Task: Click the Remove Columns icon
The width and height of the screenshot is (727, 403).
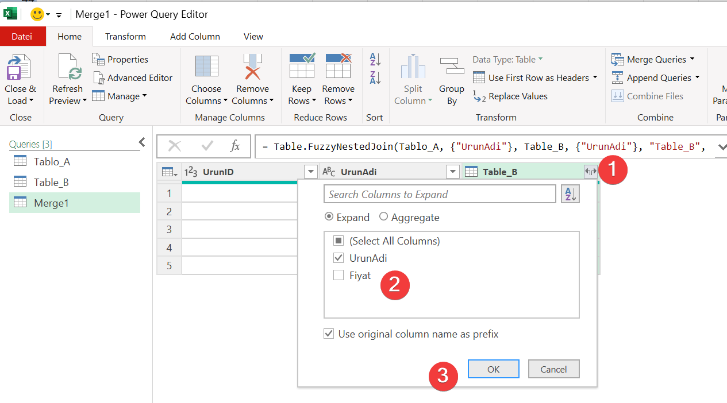Action: point(252,67)
